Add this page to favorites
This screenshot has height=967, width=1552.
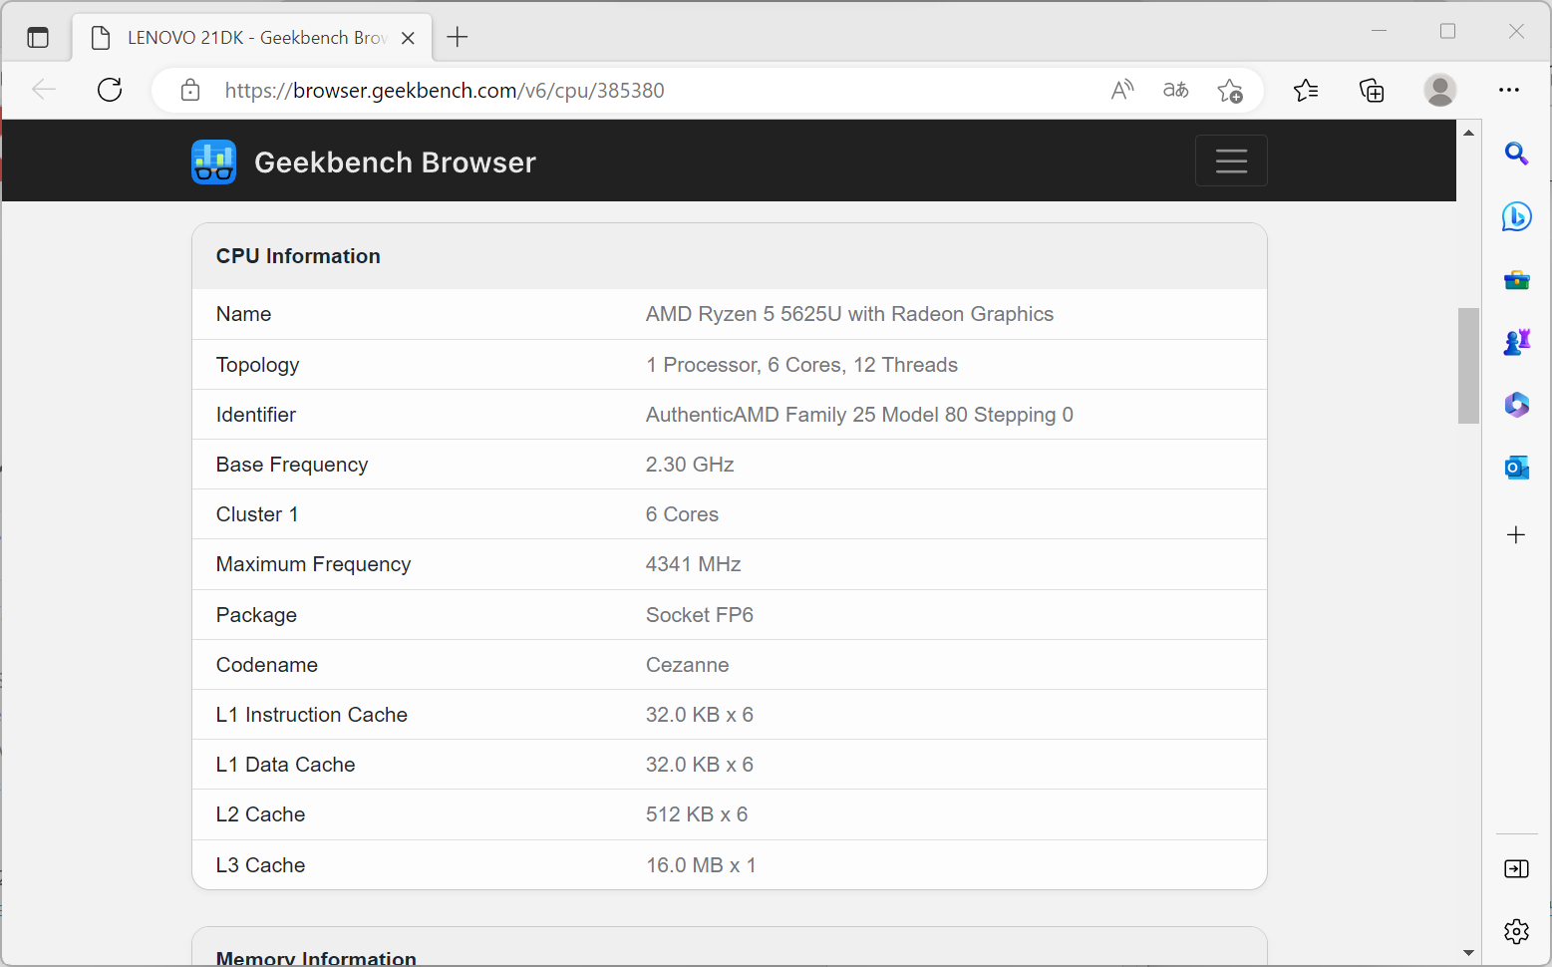1230,91
